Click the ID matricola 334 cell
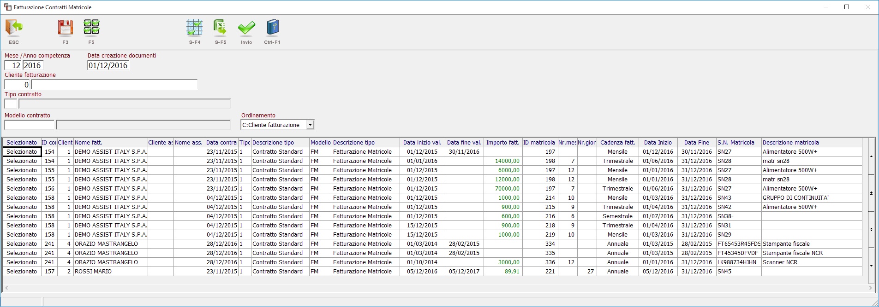The height and width of the screenshot is (307, 879). (x=539, y=244)
